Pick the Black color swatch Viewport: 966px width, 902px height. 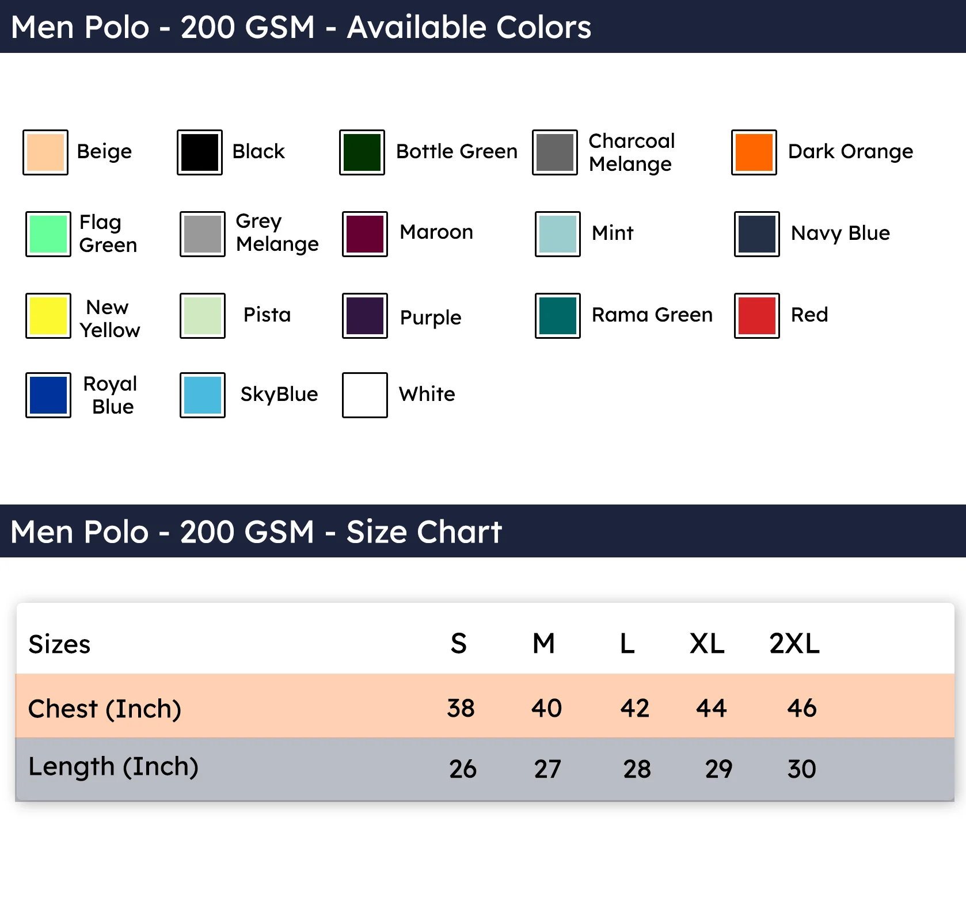coord(200,152)
